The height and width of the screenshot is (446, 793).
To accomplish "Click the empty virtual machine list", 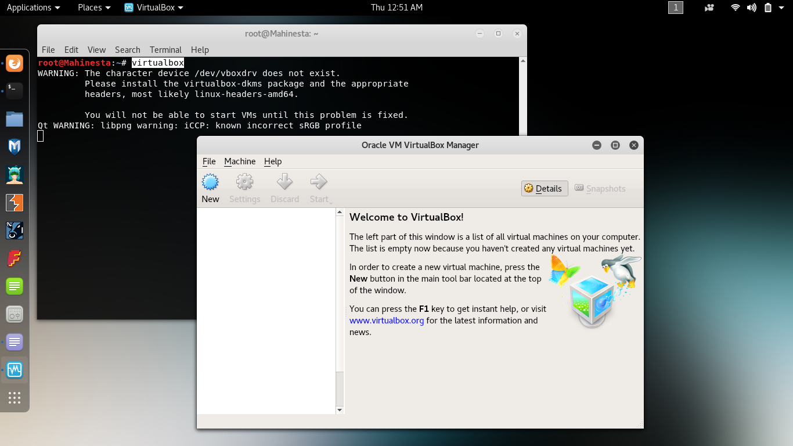I will 266,311.
